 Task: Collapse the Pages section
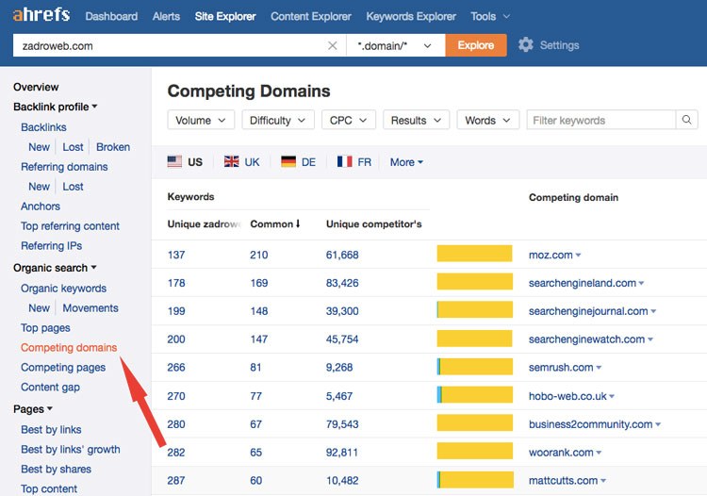[33, 409]
